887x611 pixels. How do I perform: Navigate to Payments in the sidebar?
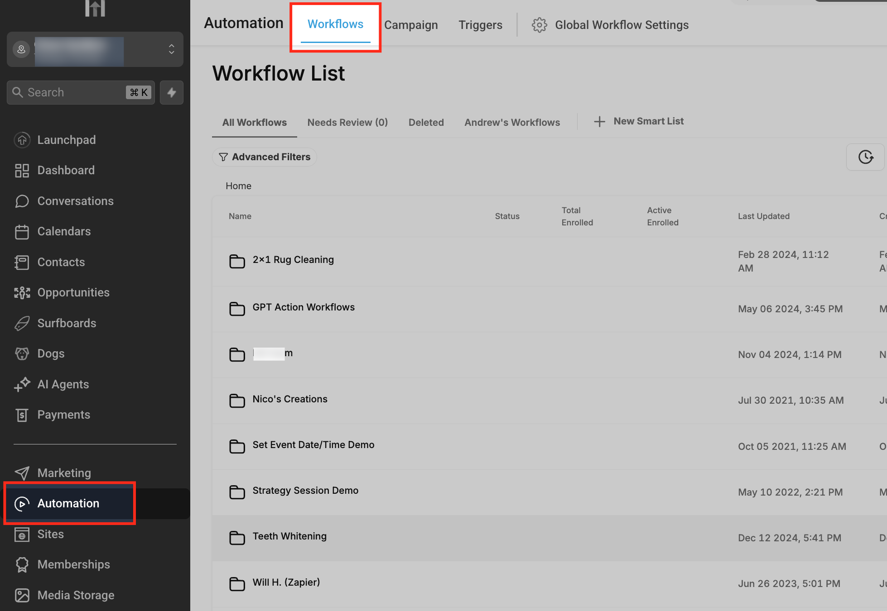coord(63,415)
